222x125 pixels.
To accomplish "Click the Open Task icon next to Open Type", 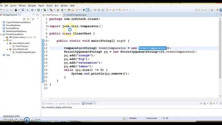I will (73, 10).
